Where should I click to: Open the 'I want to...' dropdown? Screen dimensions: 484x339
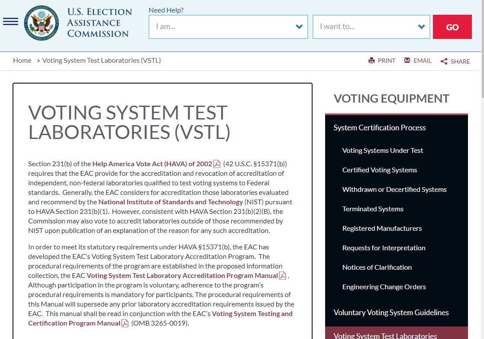pos(371,27)
